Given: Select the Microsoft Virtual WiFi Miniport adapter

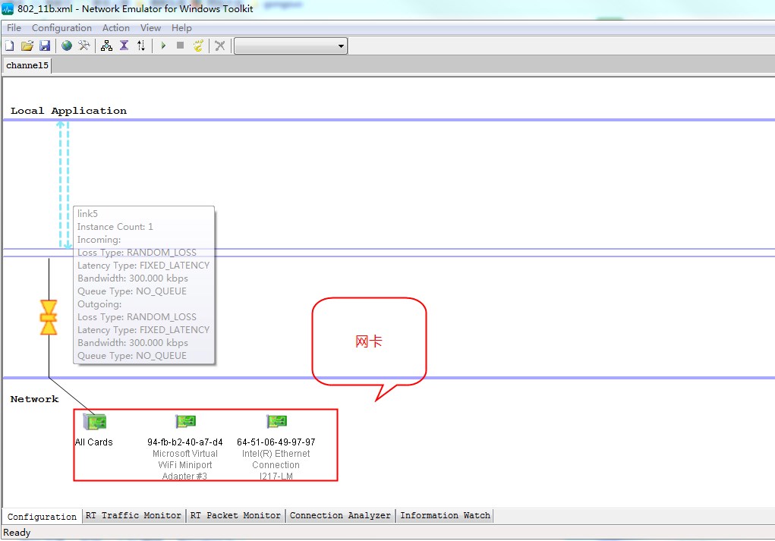Looking at the screenshot, I should pyautogui.click(x=185, y=421).
